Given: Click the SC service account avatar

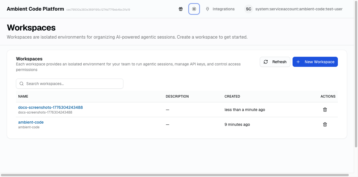Looking at the screenshot, I should pyautogui.click(x=248, y=9).
